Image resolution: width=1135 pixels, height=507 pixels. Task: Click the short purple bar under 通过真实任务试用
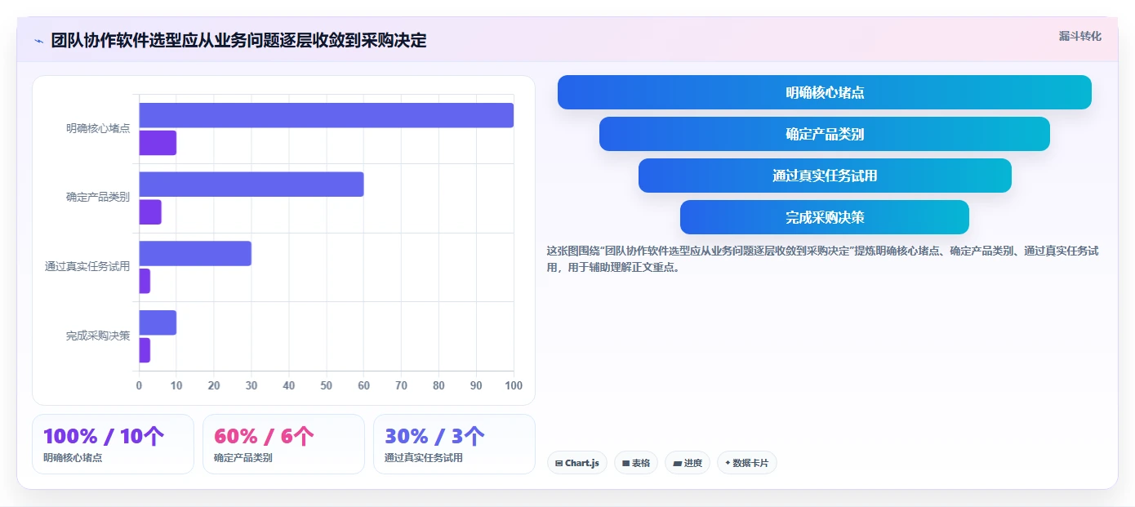point(145,281)
